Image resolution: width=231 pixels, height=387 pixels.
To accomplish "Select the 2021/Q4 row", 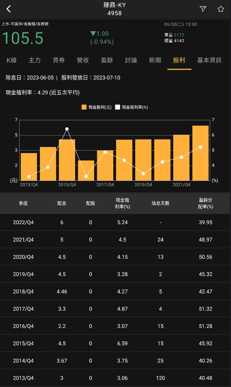I will coord(116,240).
